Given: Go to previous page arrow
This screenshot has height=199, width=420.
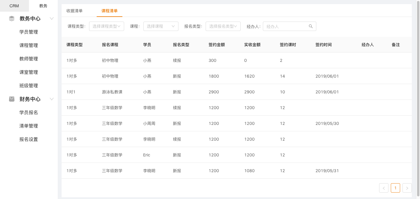Looking at the screenshot, I should pyautogui.click(x=384, y=188).
